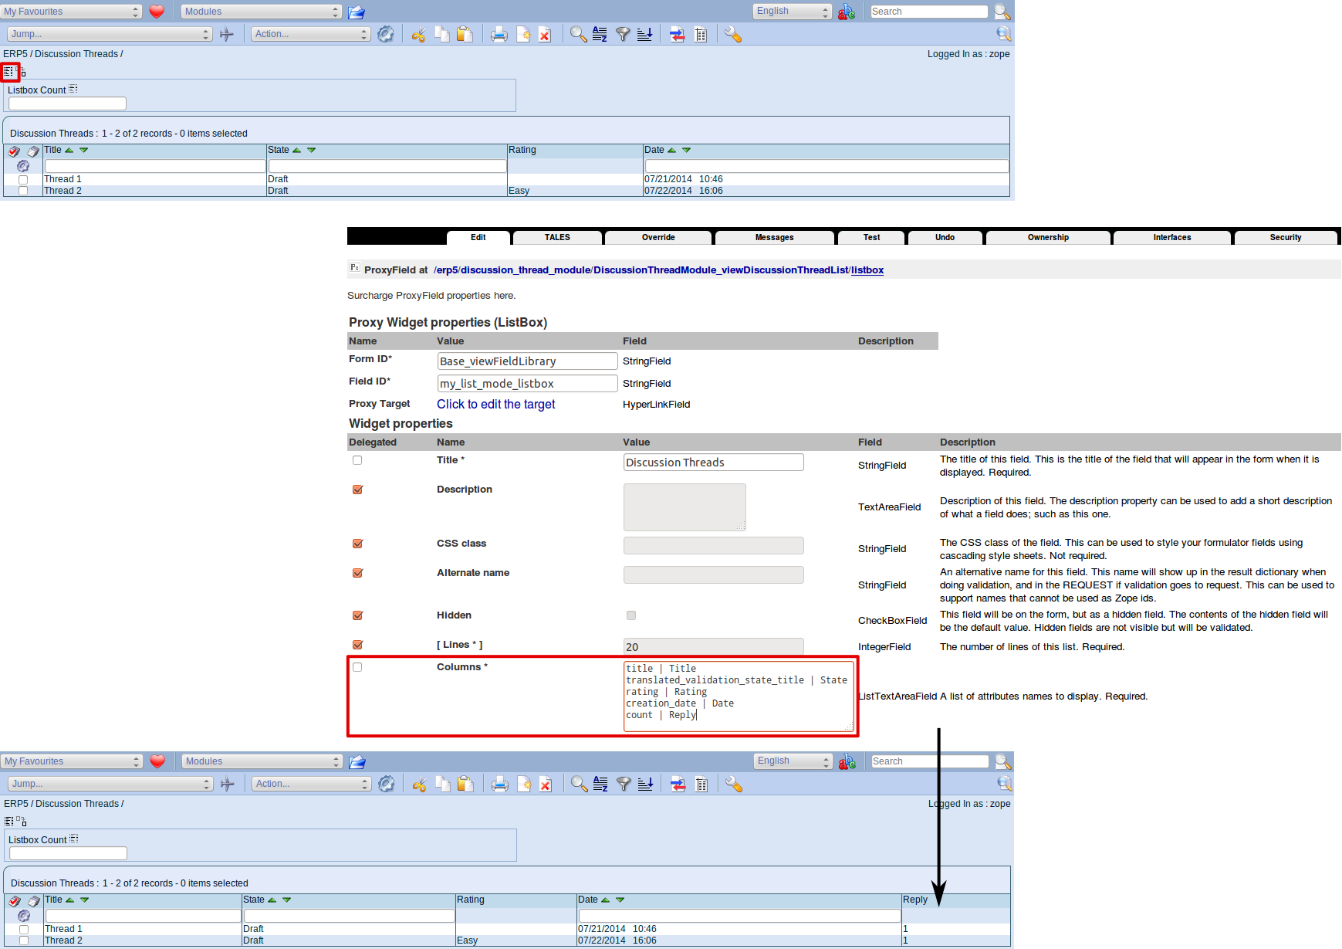Toggle Delegated checkbox for Description property
Image resolution: width=1342 pixels, height=949 pixels.
click(x=357, y=490)
